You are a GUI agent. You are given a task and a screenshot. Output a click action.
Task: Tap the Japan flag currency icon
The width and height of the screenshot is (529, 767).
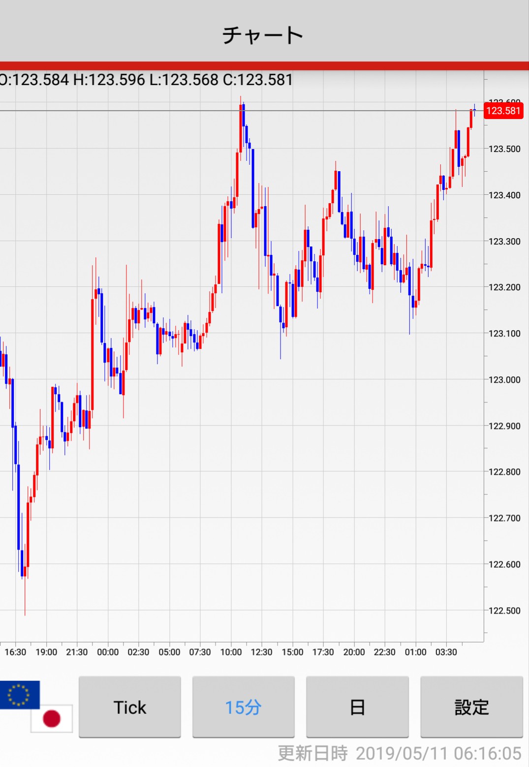coord(52,718)
